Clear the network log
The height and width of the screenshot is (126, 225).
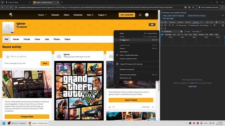165,26
